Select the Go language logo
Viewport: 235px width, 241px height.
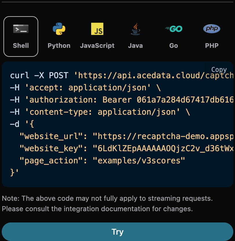click(174, 29)
